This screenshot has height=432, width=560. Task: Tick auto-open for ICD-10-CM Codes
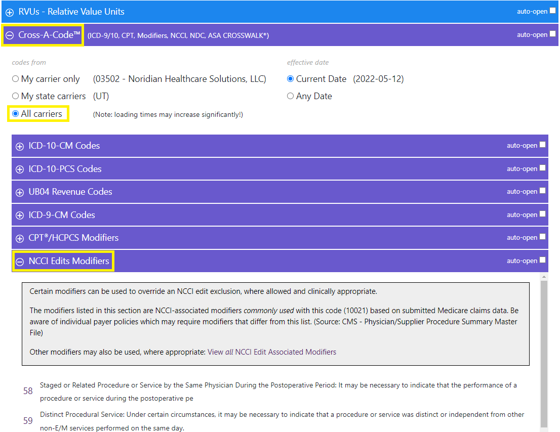[542, 145]
